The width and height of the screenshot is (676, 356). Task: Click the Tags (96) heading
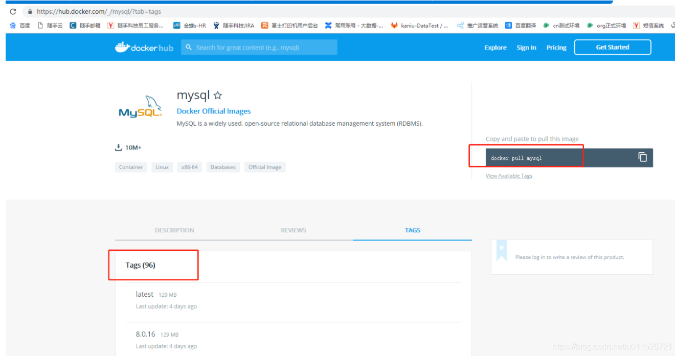point(141,265)
